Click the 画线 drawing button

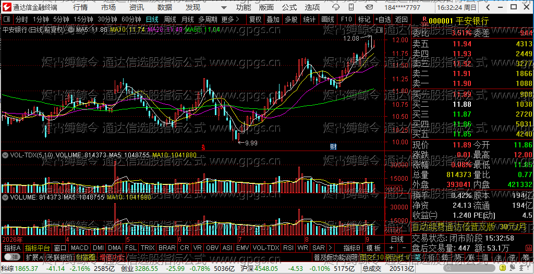point(327,19)
